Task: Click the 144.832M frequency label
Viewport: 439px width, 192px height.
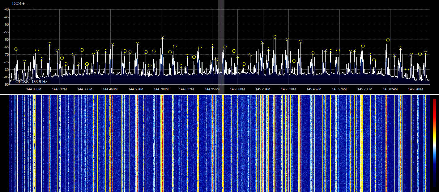Action: (186, 89)
